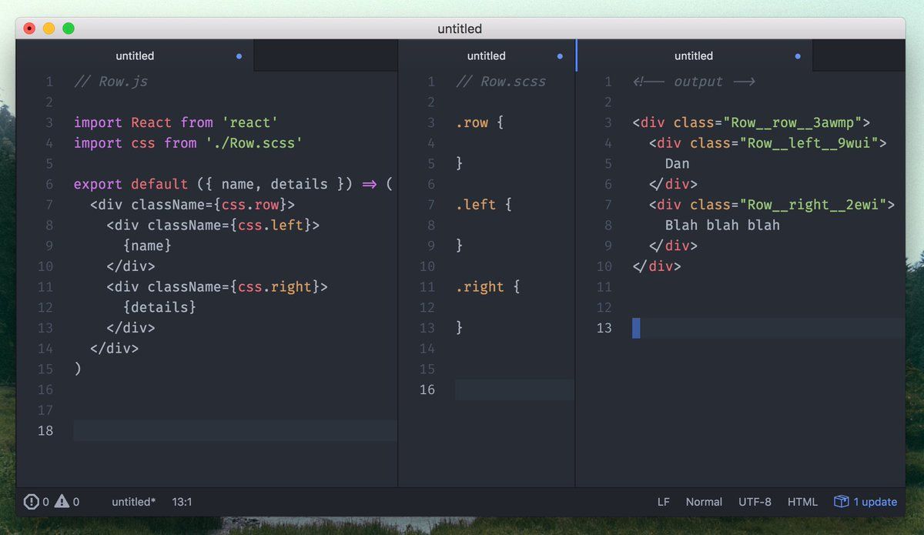The image size is (924, 535).
Task: Click the 'Blah blah blah' text in output pane
Action: tap(722, 226)
